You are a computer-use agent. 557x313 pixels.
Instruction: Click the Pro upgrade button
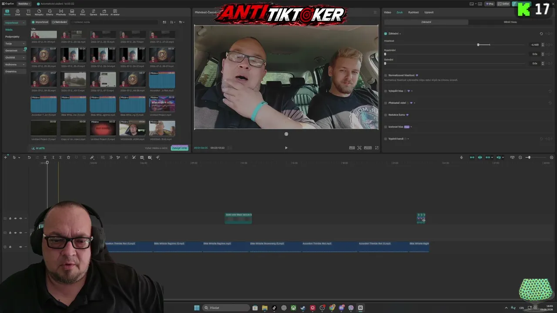[x=490, y=3]
